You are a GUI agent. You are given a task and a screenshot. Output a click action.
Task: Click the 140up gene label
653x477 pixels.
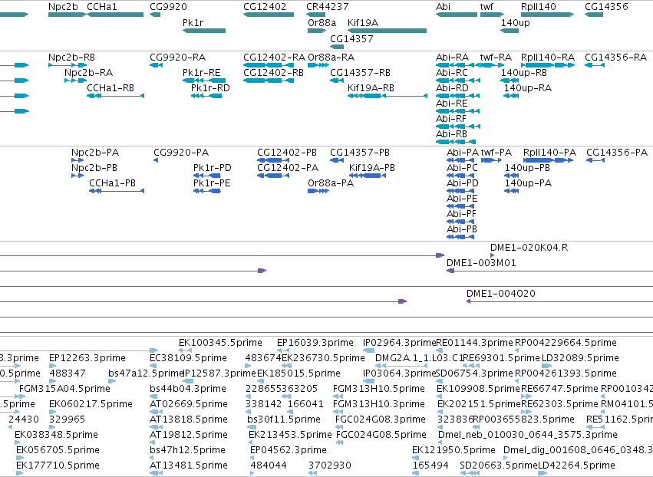point(515,23)
